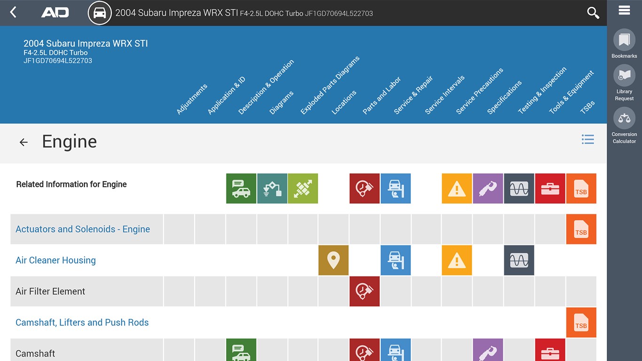Open Specifications for Camshaft
The width and height of the screenshot is (642, 361).
(488, 350)
